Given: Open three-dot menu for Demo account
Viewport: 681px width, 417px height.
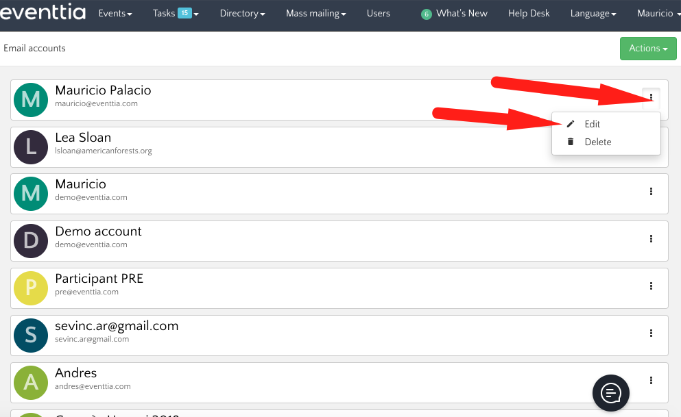Looking at the screenshot, I should (651, 239).
